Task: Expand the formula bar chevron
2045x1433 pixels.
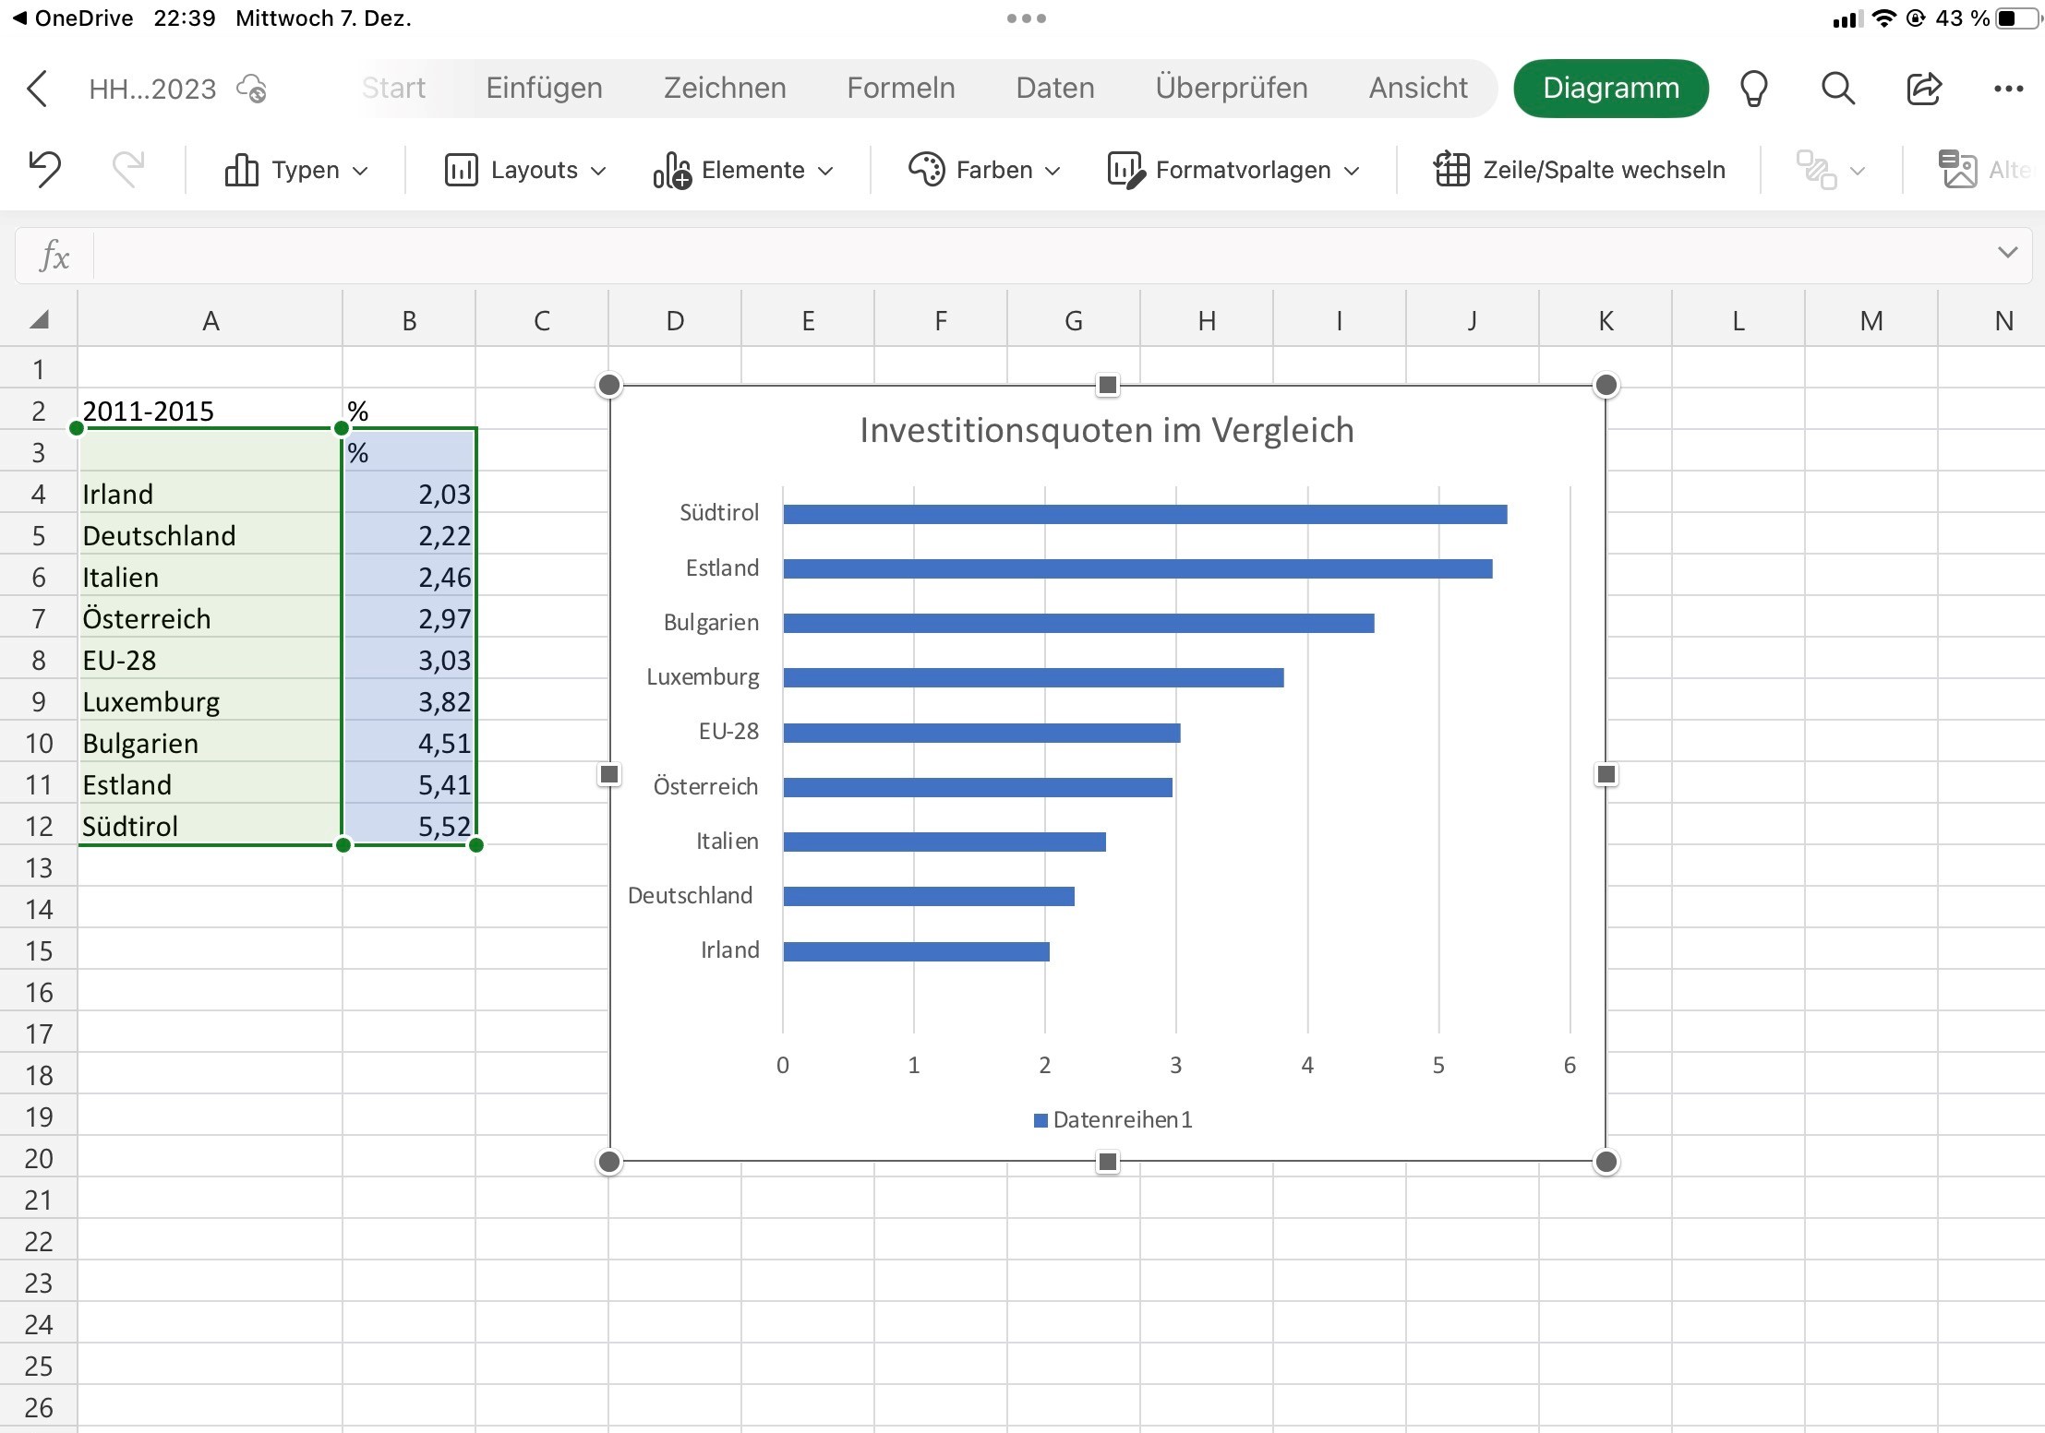Action: [2007, 252]
